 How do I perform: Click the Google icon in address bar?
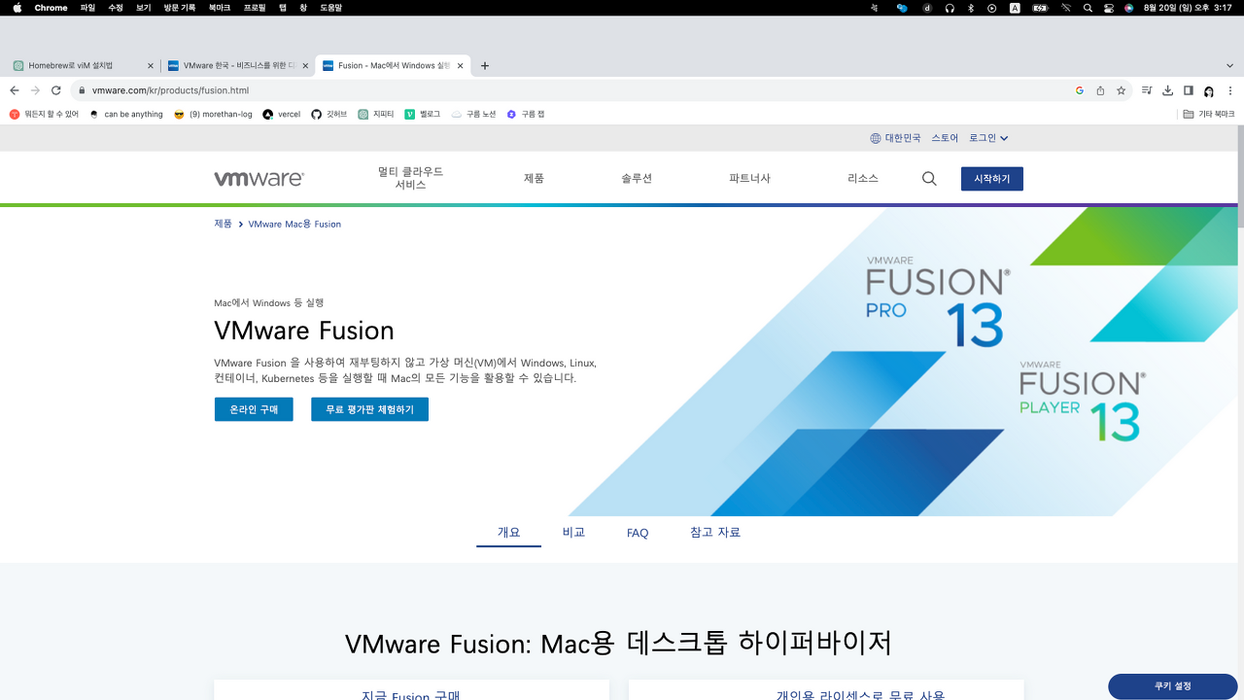tap(1079, 90)
